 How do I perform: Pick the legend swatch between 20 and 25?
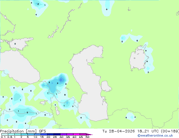pos(50,134)
